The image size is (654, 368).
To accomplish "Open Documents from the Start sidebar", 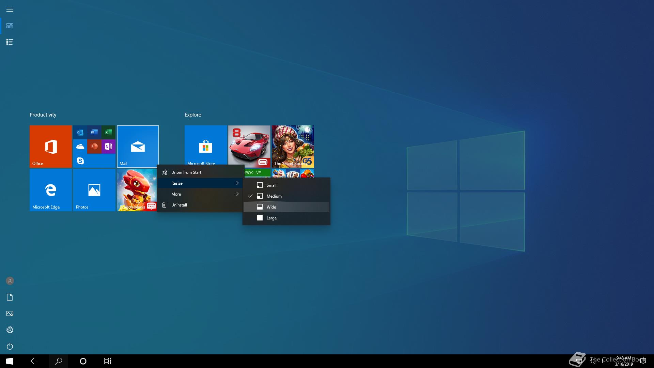I will tap(10, 297).
